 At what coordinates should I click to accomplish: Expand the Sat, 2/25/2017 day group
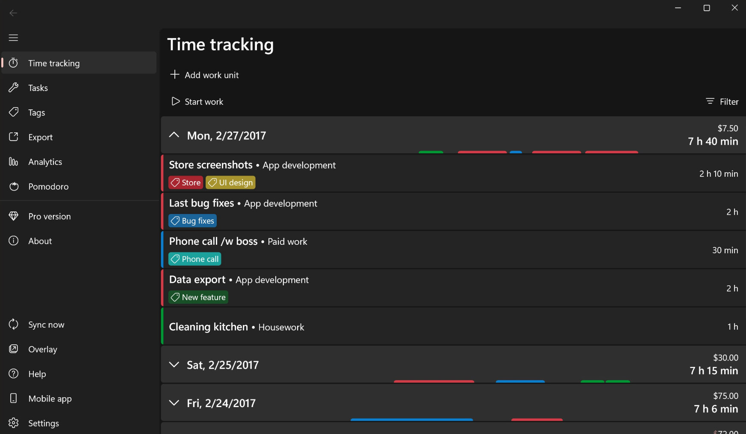click(x=174, y=365)
